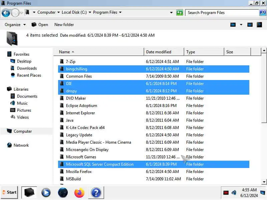
Task: Select the Microsoft Games folder
Action: (x=154, y=157)
